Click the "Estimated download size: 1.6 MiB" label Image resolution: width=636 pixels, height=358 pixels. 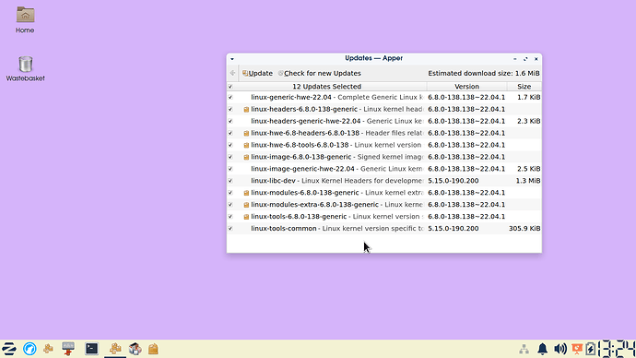[x=484, y=73]
